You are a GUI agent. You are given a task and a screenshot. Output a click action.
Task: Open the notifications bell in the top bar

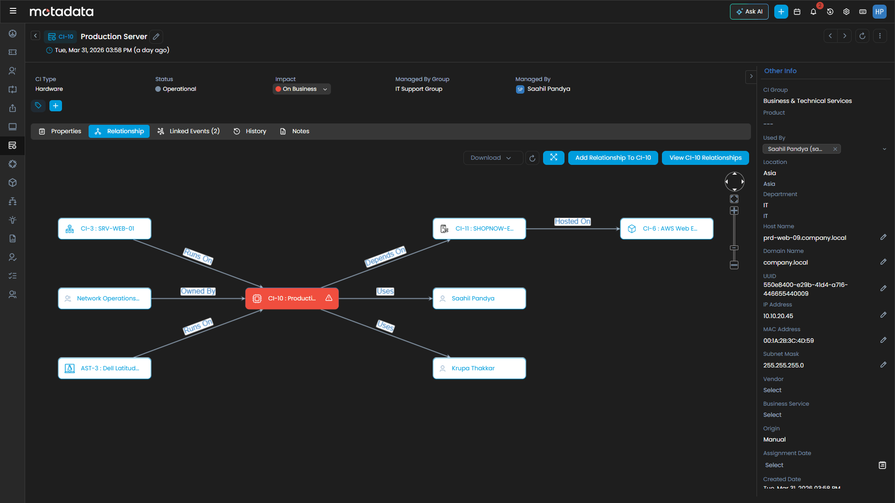[813, 12]
